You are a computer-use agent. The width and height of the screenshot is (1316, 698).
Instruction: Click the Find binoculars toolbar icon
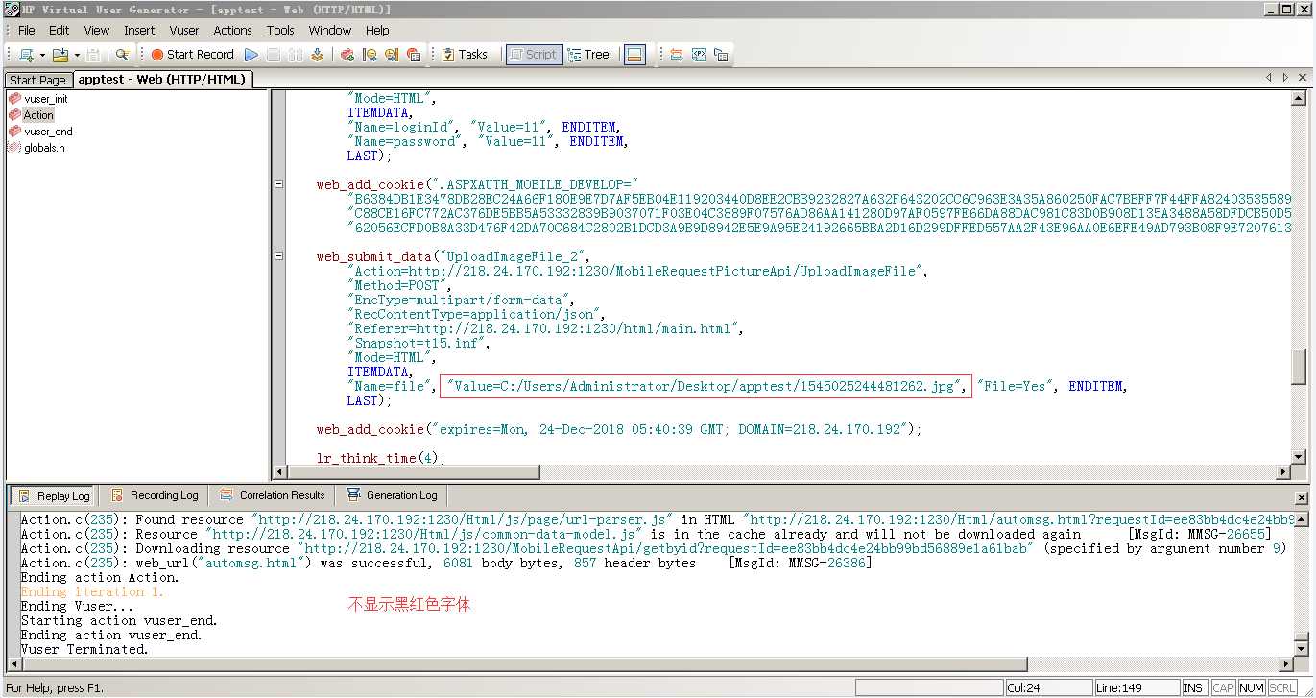[122, 55]
